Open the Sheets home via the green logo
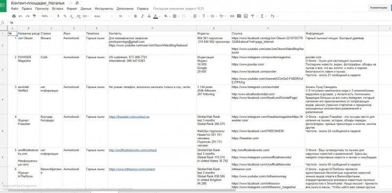 [3, 5]
